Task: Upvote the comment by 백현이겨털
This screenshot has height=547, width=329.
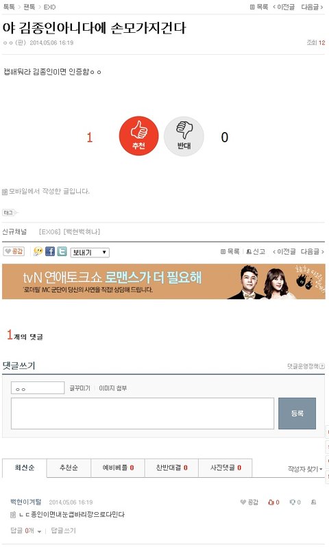Action: pyautogui.click(x=273, y=503)
